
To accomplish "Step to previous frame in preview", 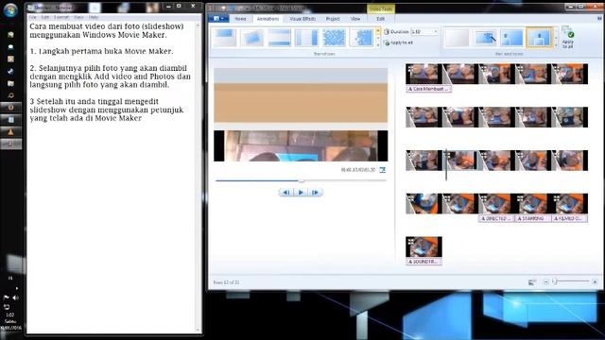I will 286,193.
